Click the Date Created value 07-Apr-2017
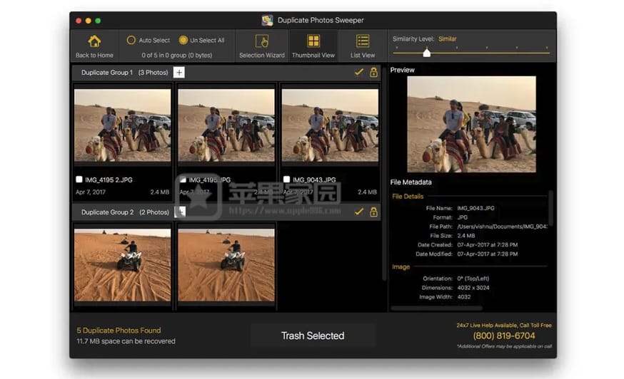 pyautogui.click(x=488, y=245)
